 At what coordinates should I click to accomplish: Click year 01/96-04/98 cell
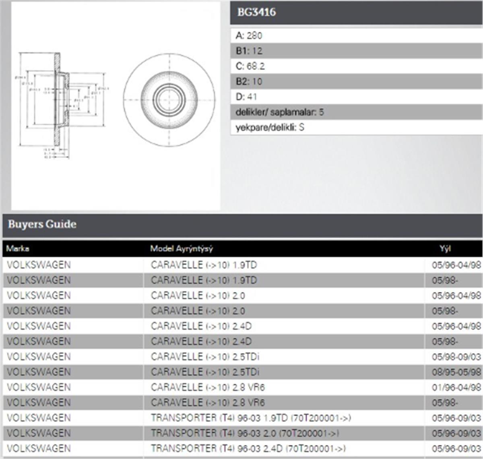456,387
